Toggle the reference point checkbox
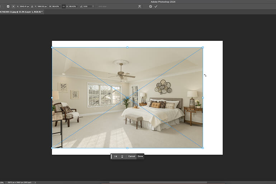 (8, 6)
